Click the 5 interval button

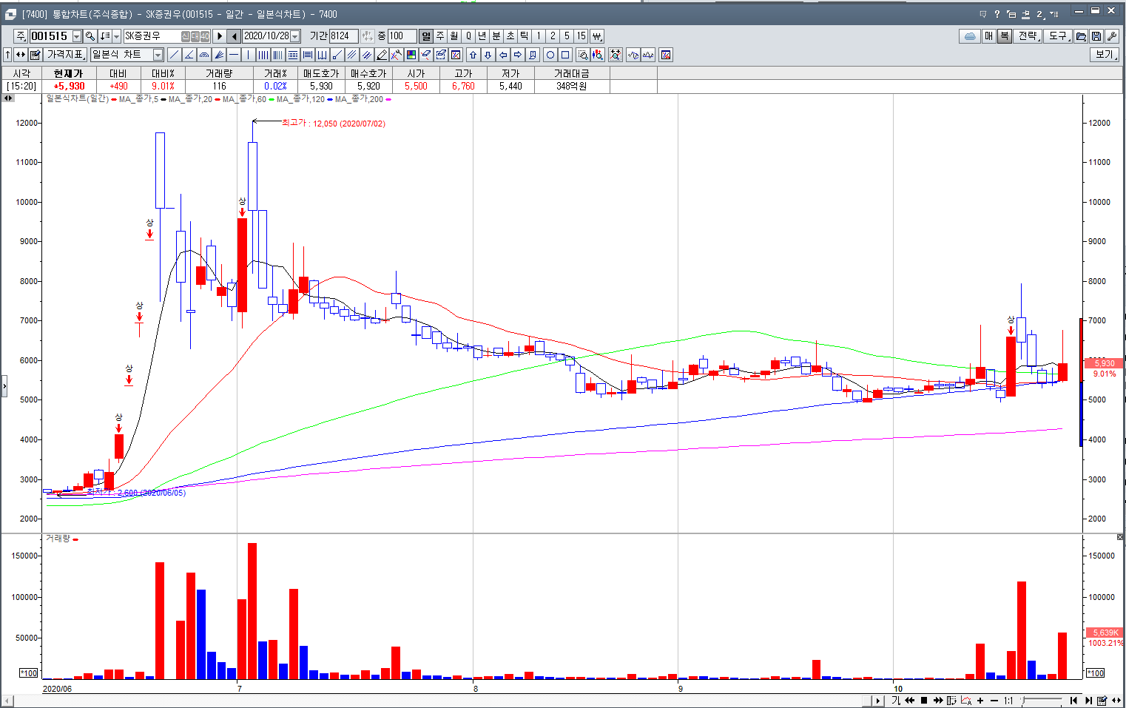tap(567, 36)
